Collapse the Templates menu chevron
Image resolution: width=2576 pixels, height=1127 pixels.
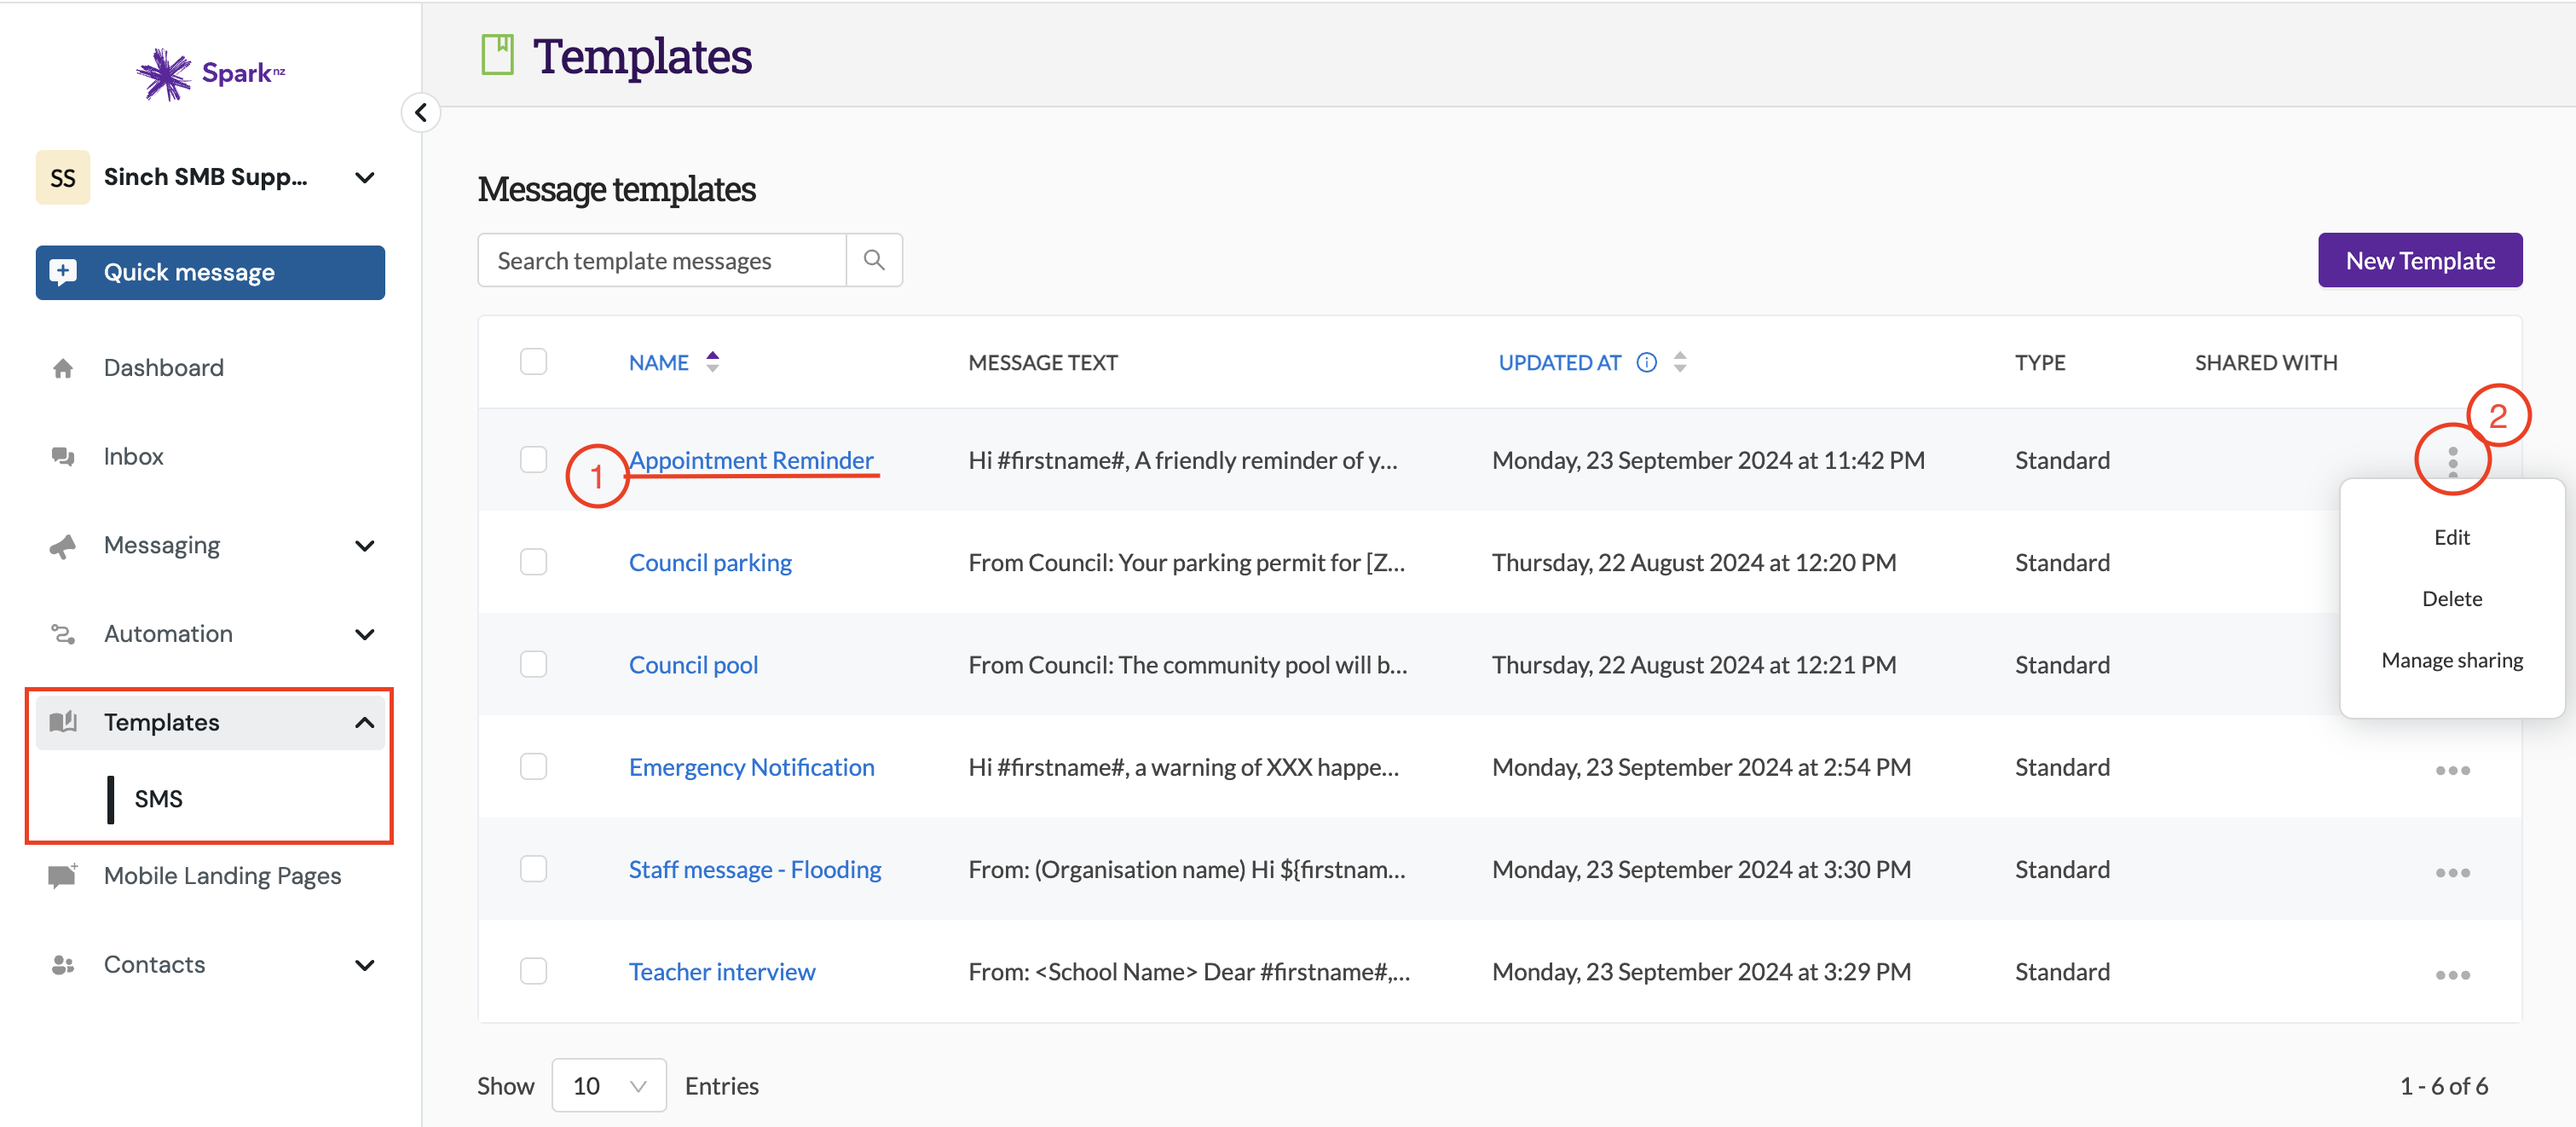365,722
